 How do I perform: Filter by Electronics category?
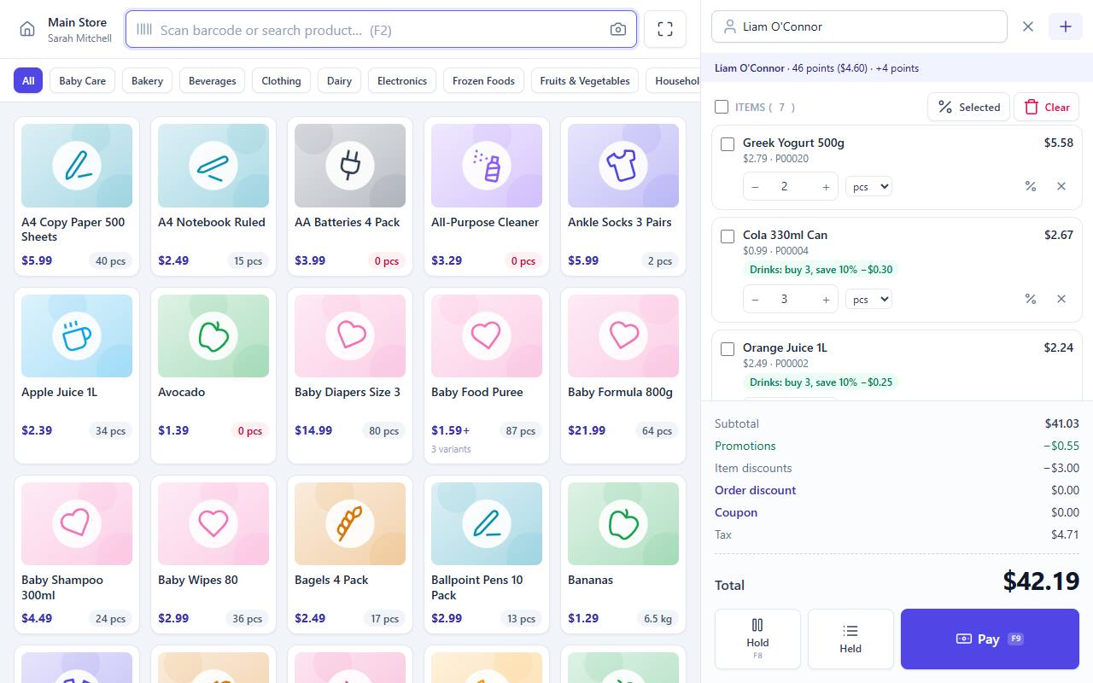[402, 80]
